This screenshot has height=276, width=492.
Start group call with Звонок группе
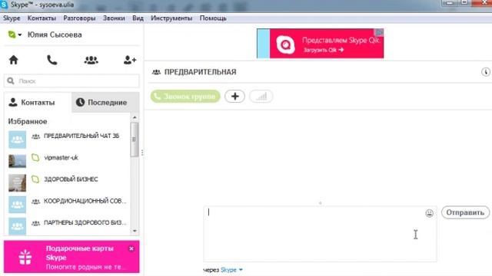click(185, 97)
